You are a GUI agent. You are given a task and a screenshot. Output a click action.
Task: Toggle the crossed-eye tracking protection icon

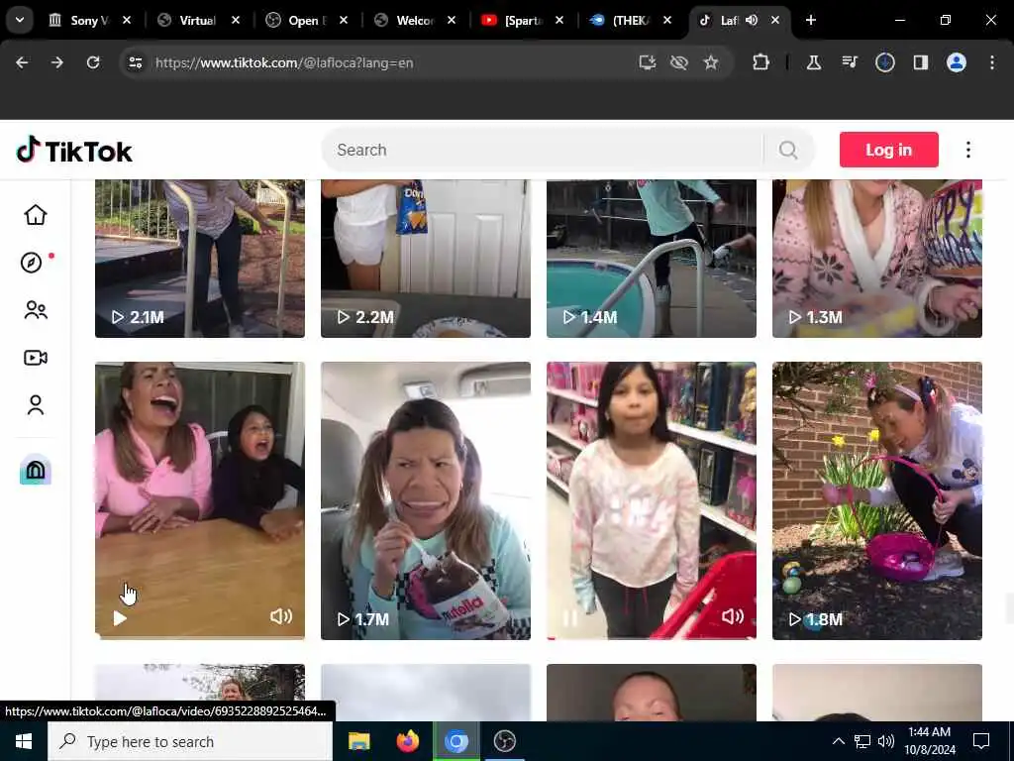[679, 62]
